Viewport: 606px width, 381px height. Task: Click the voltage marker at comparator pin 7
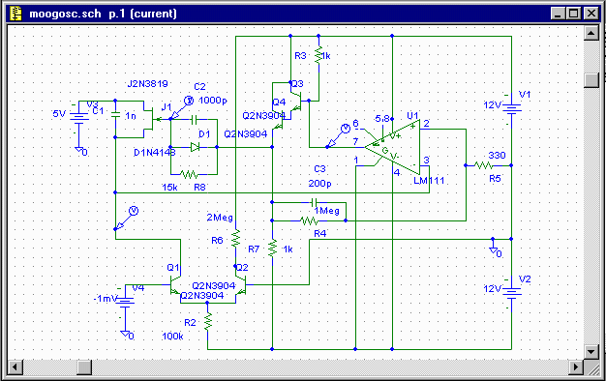[338, 136]
